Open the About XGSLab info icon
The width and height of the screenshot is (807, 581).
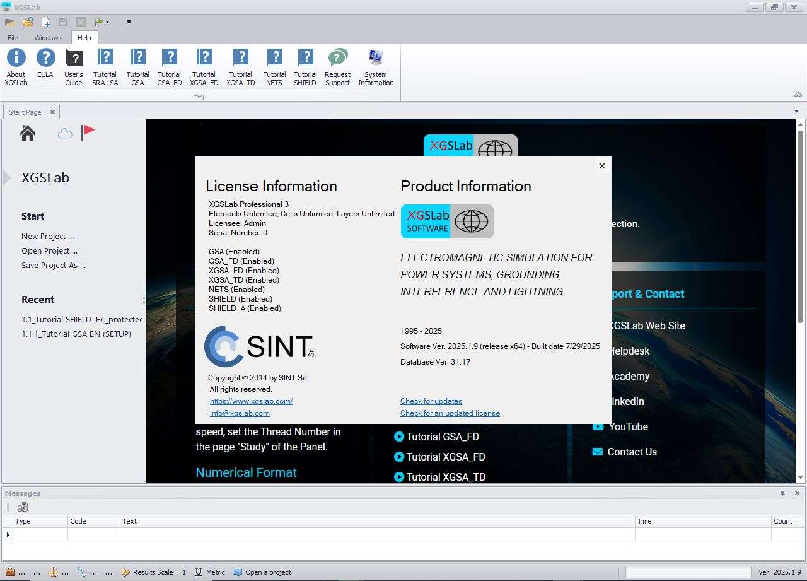pos(16,59)
